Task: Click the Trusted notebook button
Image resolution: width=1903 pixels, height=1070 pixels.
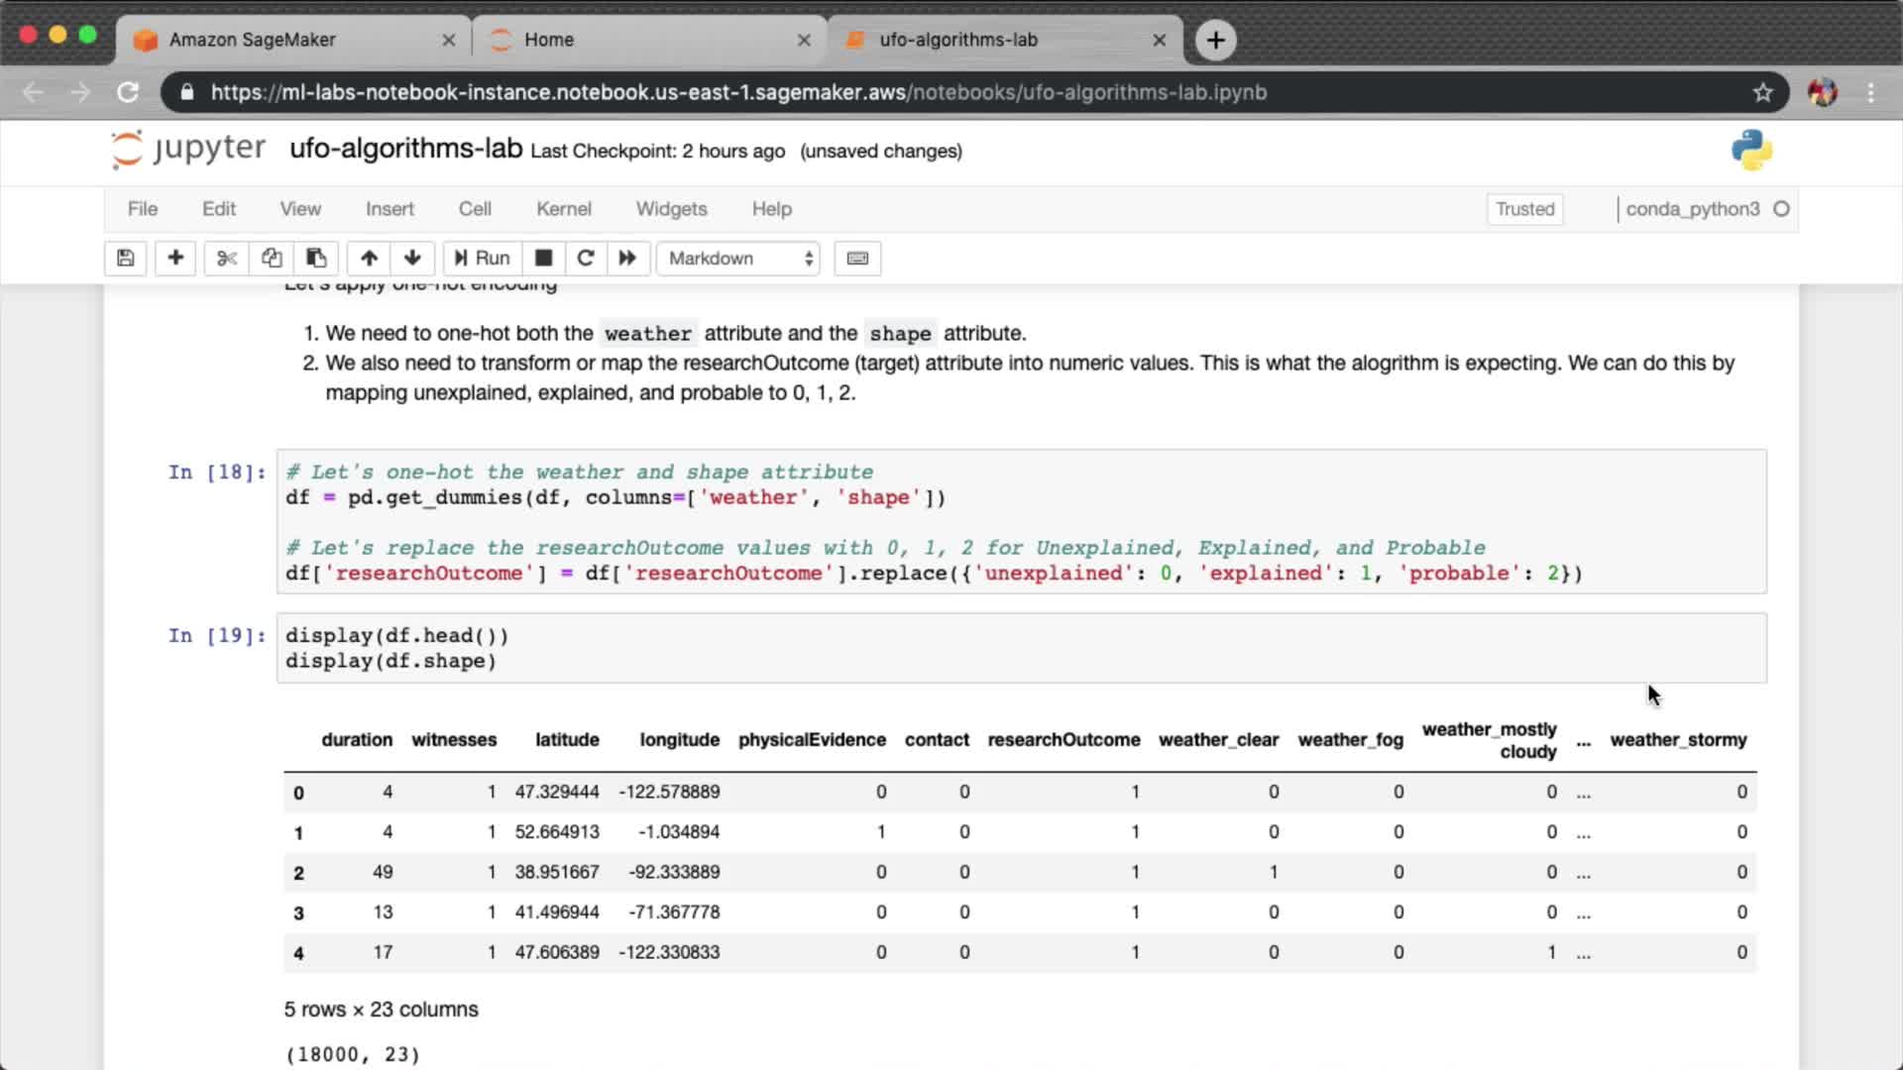Action: point(1524,209)
